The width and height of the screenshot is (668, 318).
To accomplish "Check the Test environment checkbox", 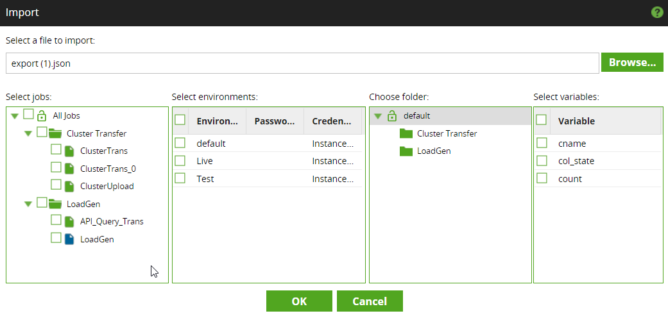I will (180, 178).
